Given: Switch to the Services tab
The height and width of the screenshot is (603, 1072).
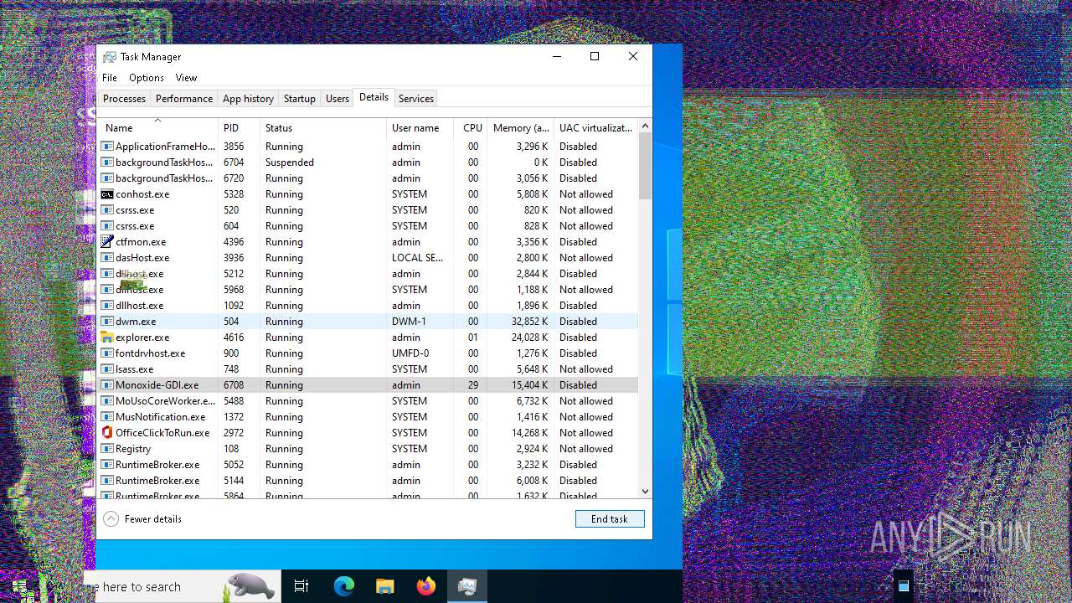Looking at the screenshot, I should pos(416,99).
